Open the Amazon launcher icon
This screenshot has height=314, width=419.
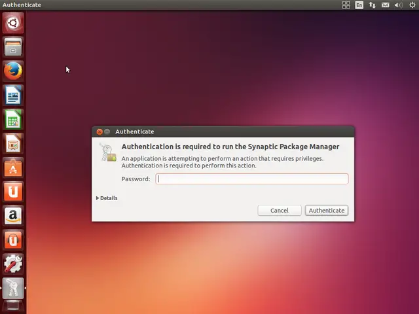(x=13, y=216)
